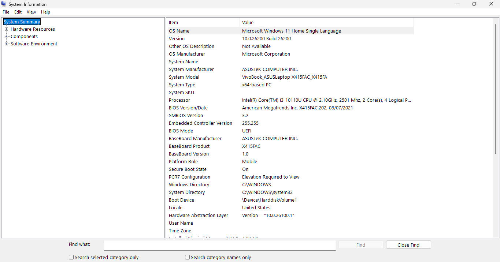The height and width of the screenshot is (262, 500).
Task: Enable Search category names only checkbox
Action: 187,257
